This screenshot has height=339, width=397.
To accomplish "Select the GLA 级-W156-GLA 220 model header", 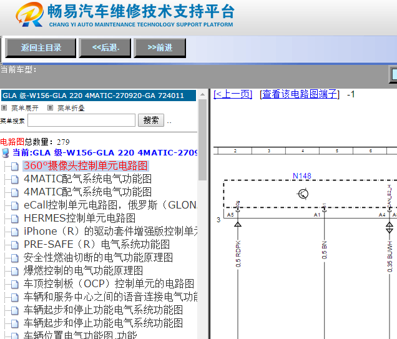I will (98, 96).
